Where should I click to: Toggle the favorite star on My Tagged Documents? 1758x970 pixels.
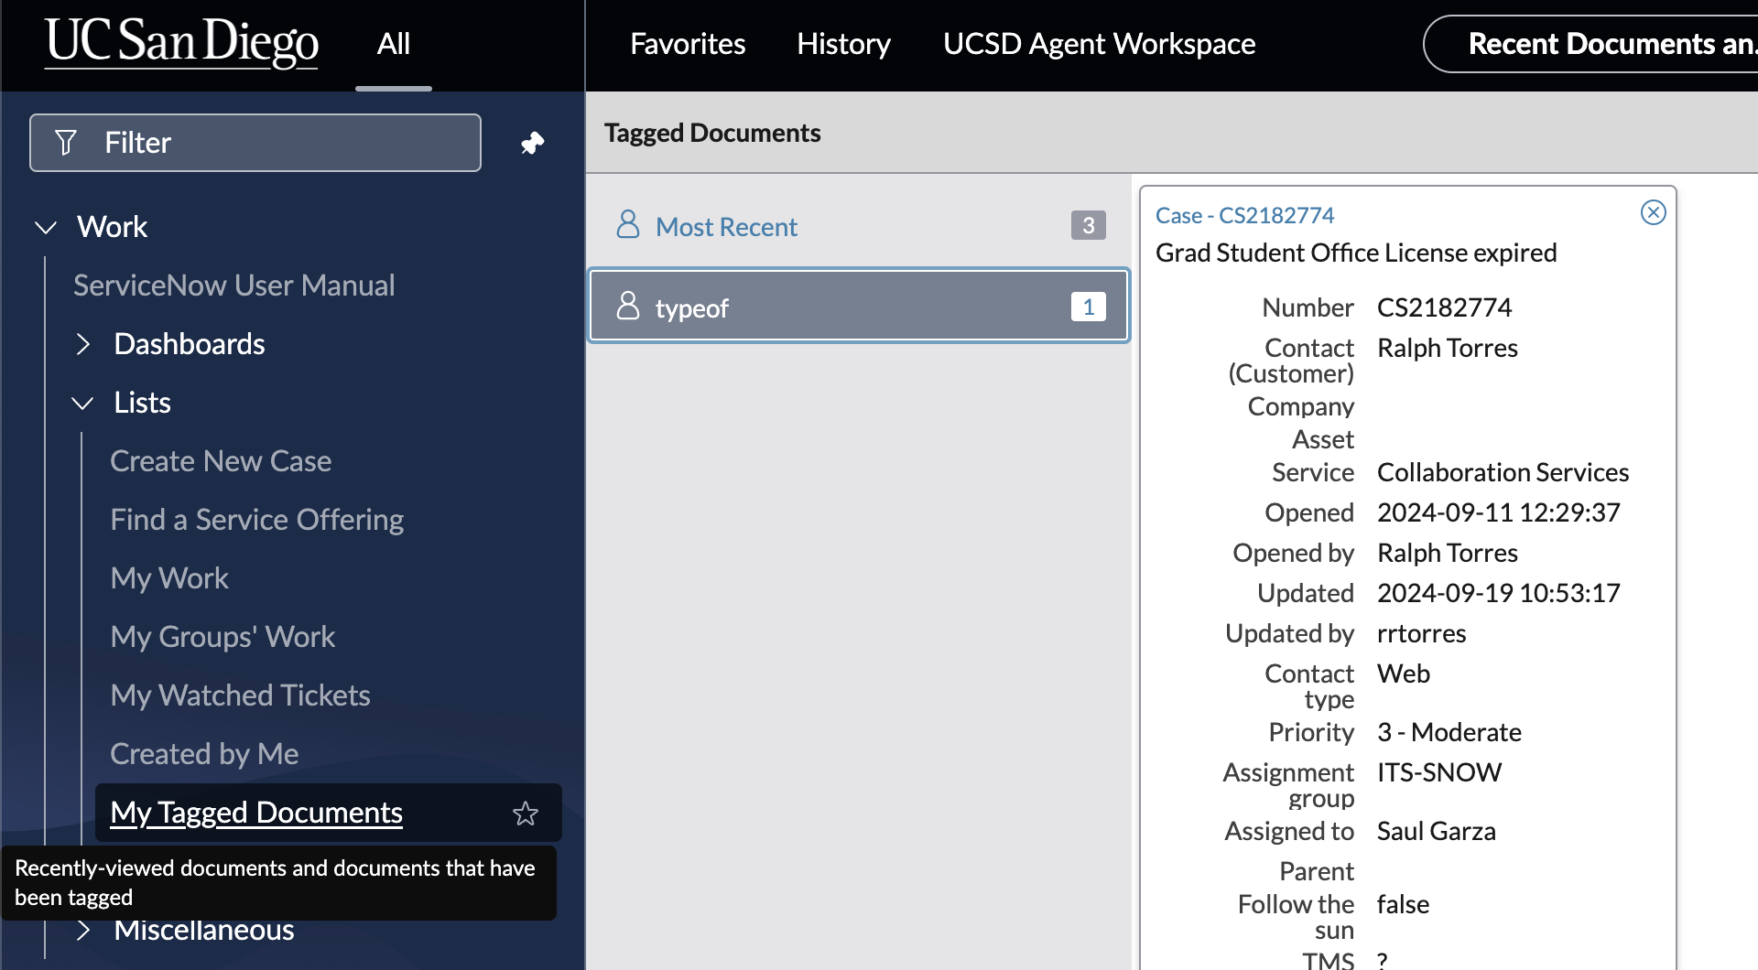tap(525, 813)
